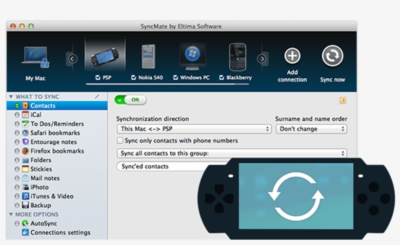The image size is (400, 245).
Task: Uncheck the Blackberry checkbox
Action: [x=221, y=77]
